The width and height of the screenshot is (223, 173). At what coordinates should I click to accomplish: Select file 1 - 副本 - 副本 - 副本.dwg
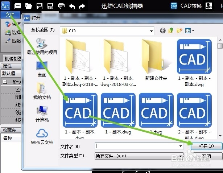[x=194, y=63]
